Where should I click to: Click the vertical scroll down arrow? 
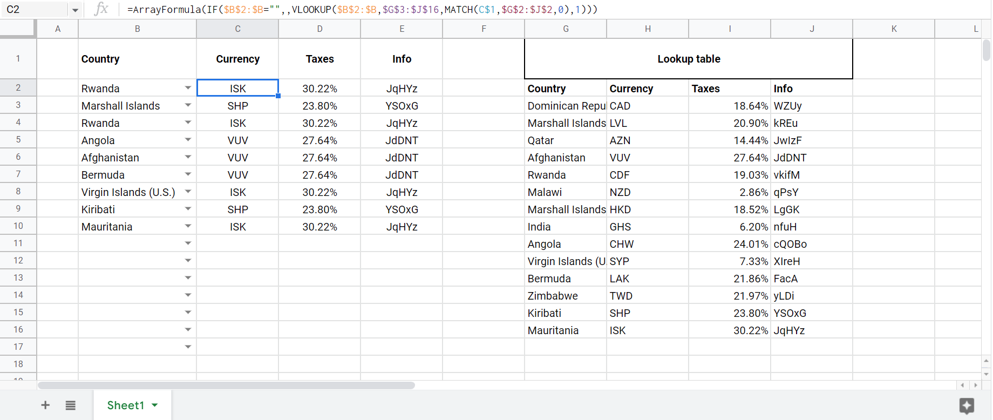pos(987,374)
